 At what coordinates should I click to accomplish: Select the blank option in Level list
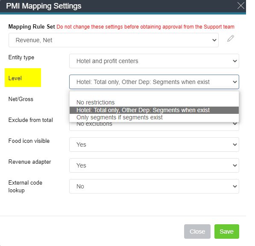[x=154, y=95]
